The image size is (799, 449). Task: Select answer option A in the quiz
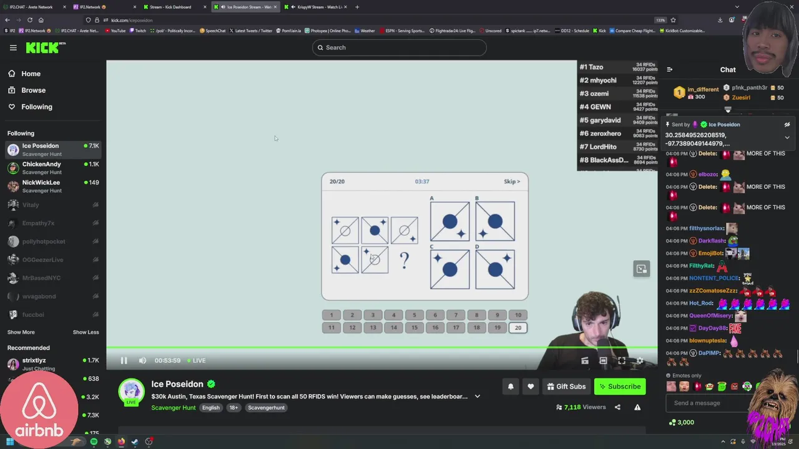(449, 221)
